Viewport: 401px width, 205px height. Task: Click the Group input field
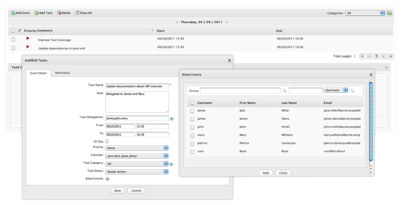coord(240,91)
